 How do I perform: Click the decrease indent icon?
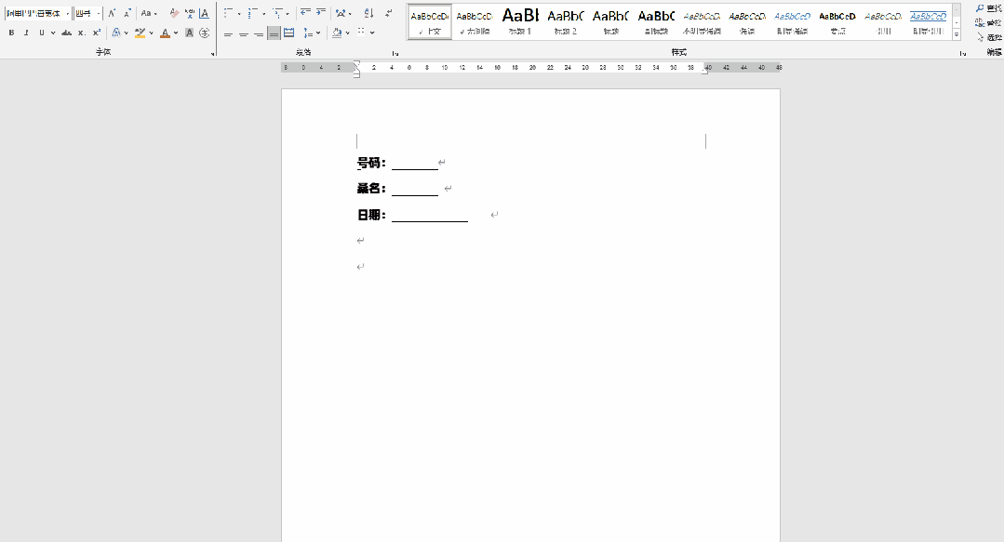pyautogui.click(x=305, y=14)
